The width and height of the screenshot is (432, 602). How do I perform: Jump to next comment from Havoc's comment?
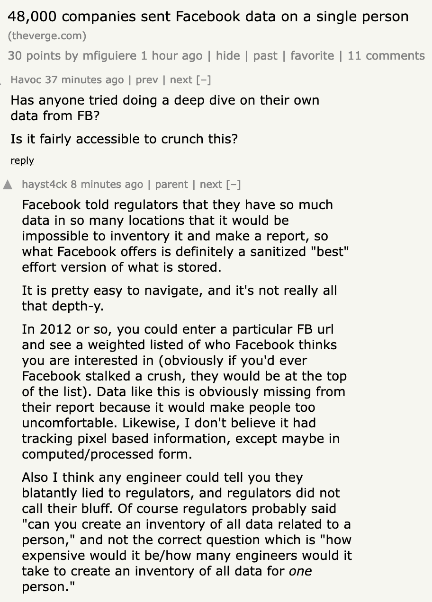tap(181, 80)
